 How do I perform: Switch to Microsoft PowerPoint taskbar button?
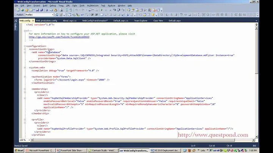point(40,150)
